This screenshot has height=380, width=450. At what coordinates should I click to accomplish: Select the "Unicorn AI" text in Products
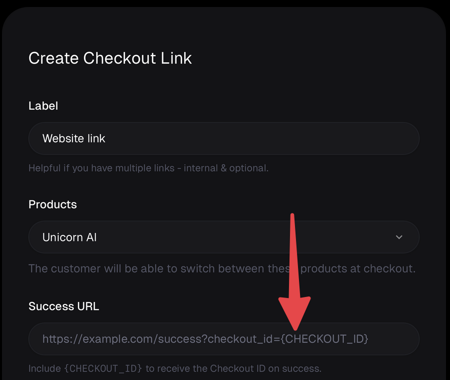coord(69,237)
